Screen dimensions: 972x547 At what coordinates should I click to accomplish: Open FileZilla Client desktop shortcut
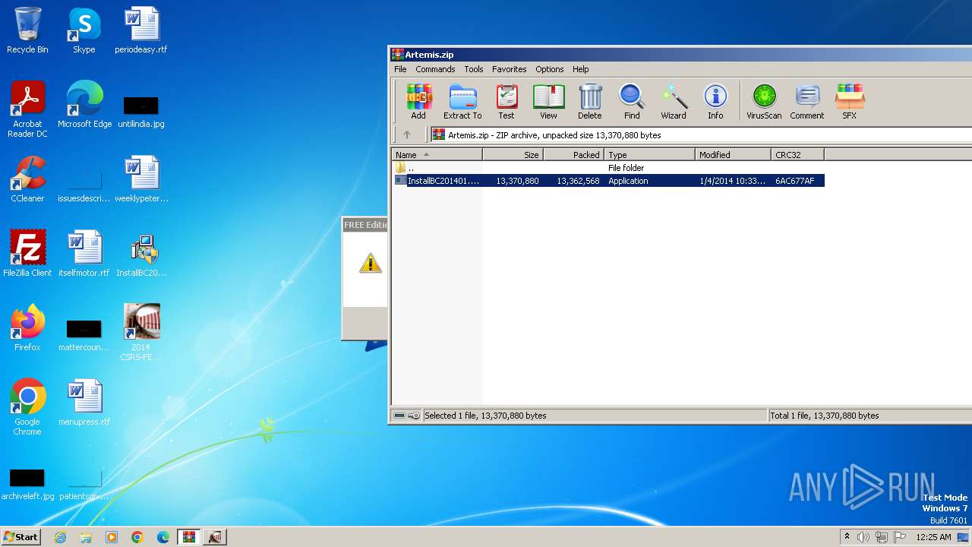27,254
